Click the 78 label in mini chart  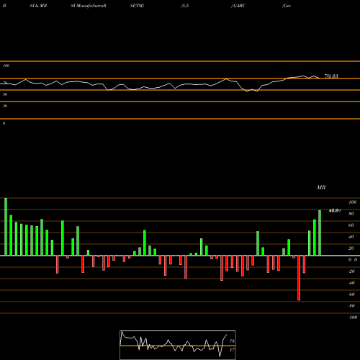tap(232, 341)
